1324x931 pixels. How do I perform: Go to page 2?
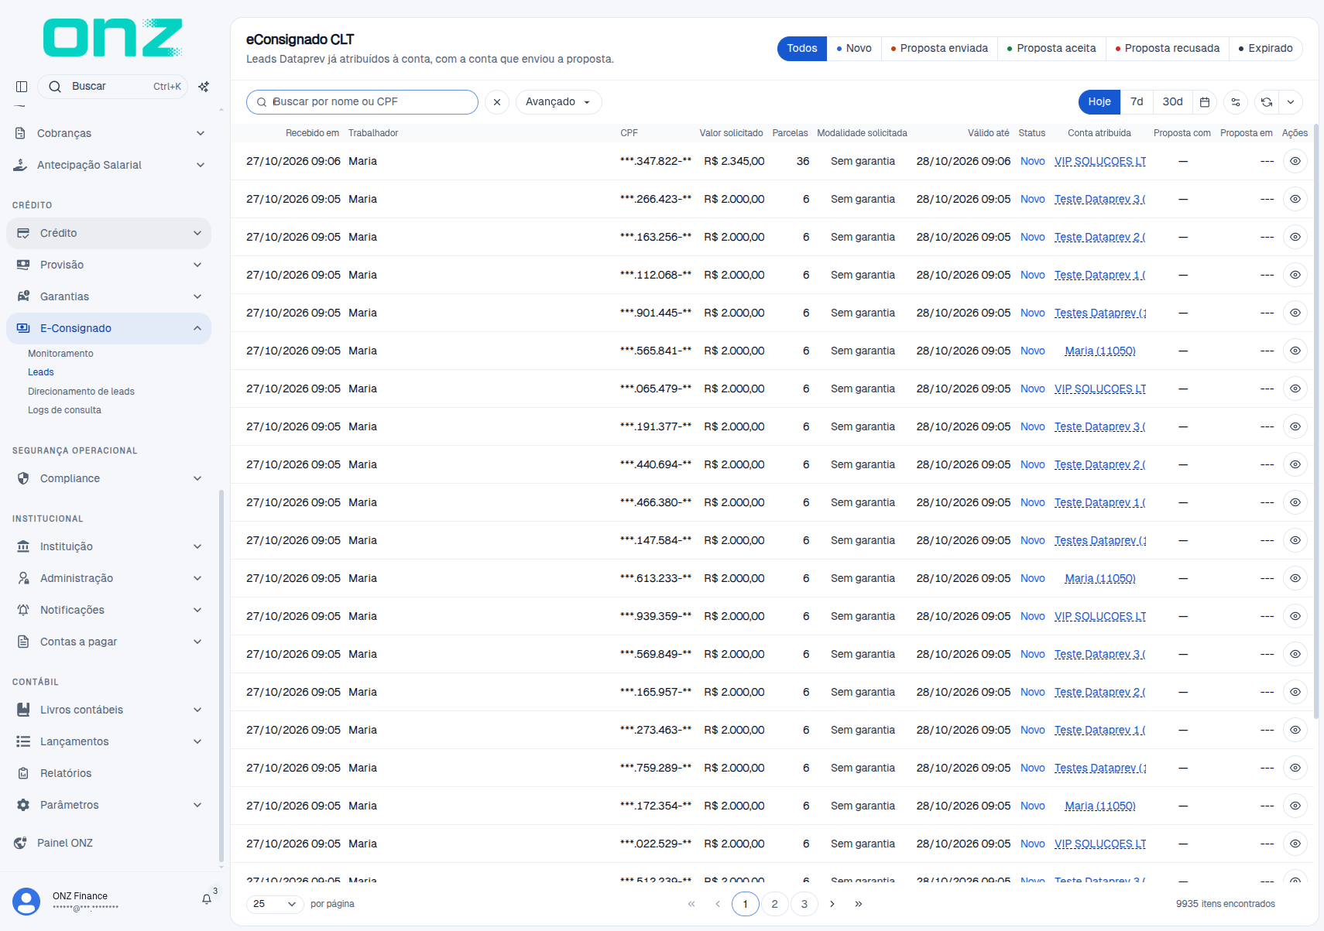pos(774,904)
